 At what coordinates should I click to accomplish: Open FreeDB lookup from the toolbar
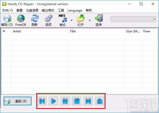21,20
